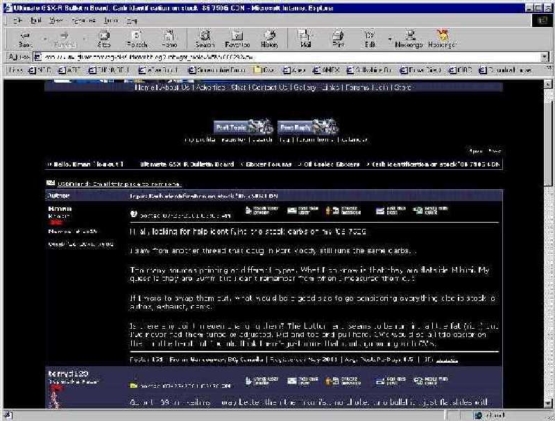
Task: Show the History pane
Action: tap(269, 39)
